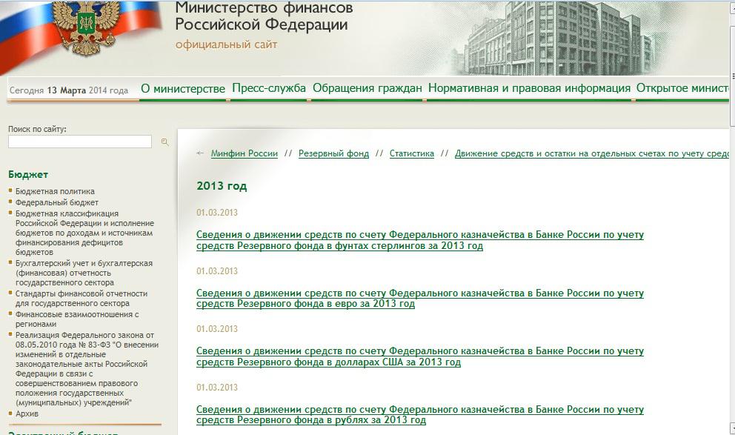This screenshot has width=735, height=435.
Task: Click the Министерство финансов site title
Action: [x=264, y=16]
